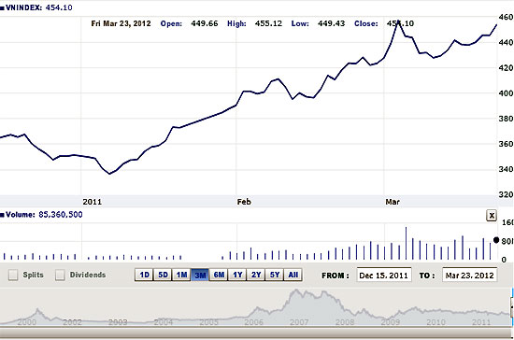Screen dimensions: 514x340
Task: Click the Fri Mar 23, 2012 date
Action: (x=121, y=23)
